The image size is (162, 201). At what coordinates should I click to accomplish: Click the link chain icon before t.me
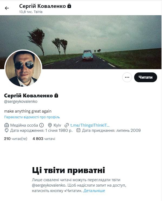67,125
